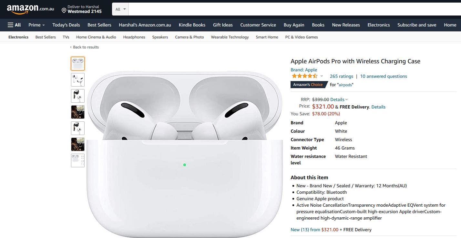The image size is (461, 238).
Task: Expand the RRP Details chevron
Action: [346, 100]
